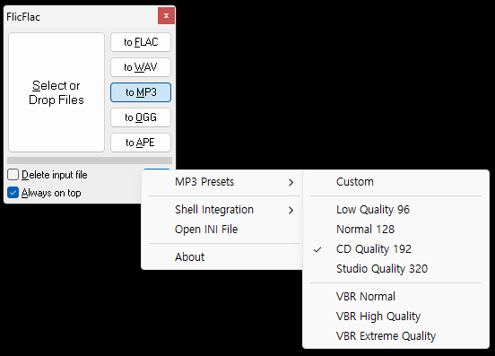Click the conversion progress bar
Viewport: 495px width, 356px height.
coord(90,161)
